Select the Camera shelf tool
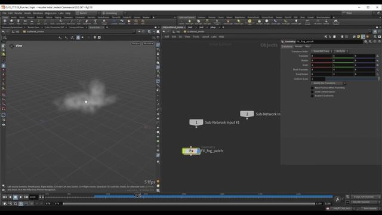Image resolution: width=382 pixels, height=215 pixels. pos(181,22)
